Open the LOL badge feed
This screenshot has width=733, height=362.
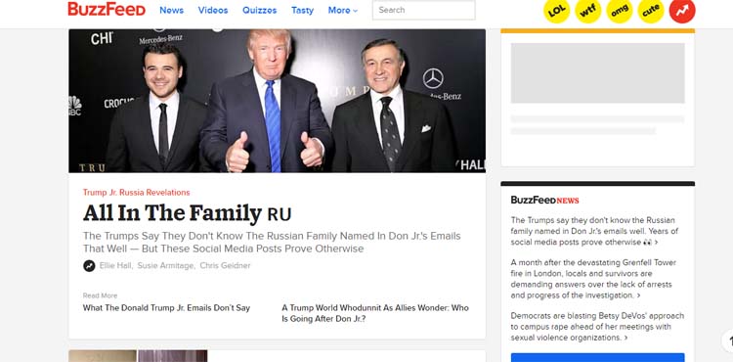pos(556,11)
